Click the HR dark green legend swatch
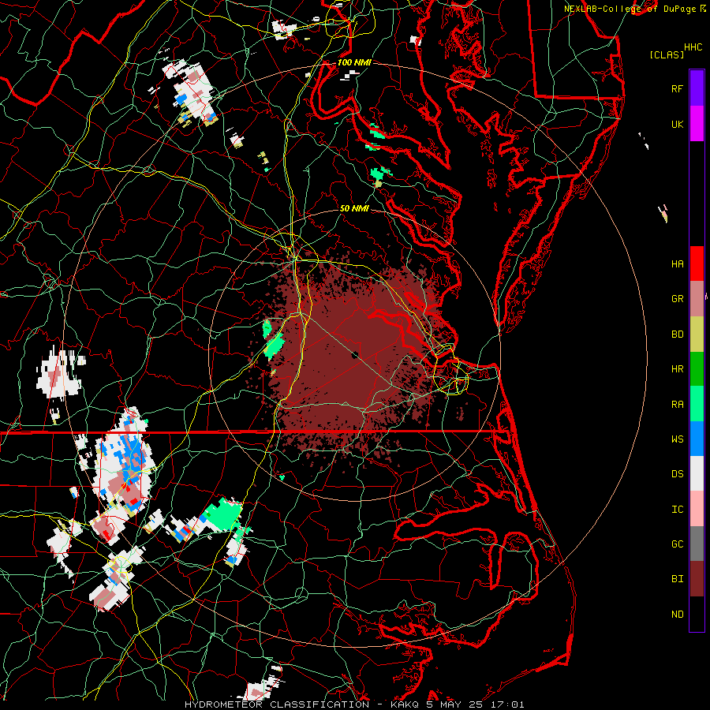The image size is (710, 710). click(697, 369)
